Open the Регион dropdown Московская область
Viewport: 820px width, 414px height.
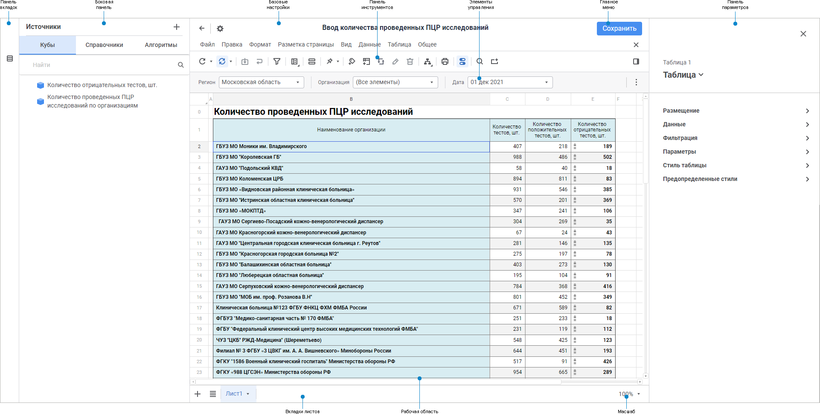point(261,82)
